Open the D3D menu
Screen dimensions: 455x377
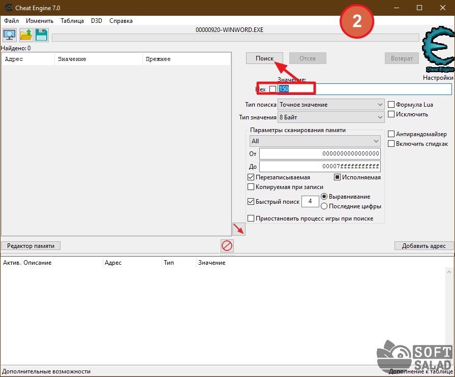[97, 21]
